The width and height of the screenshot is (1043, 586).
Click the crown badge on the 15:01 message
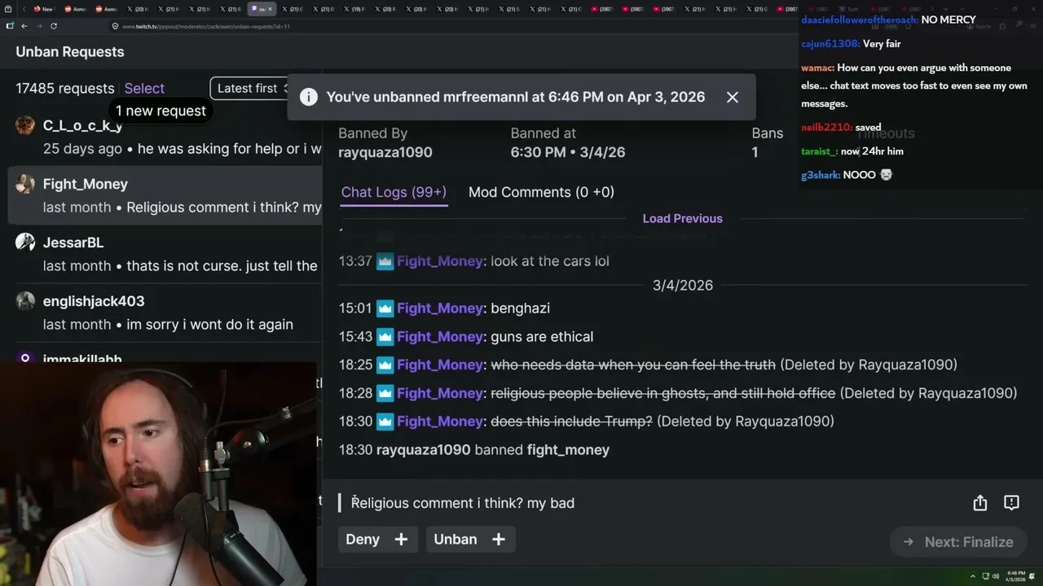click(385, 308)
